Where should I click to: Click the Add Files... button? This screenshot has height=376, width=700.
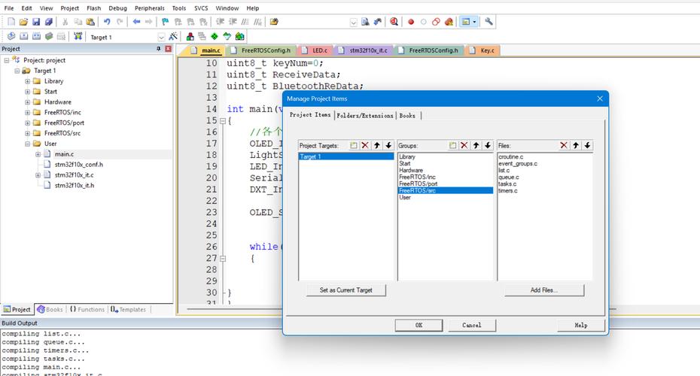[x=543, y=290]
